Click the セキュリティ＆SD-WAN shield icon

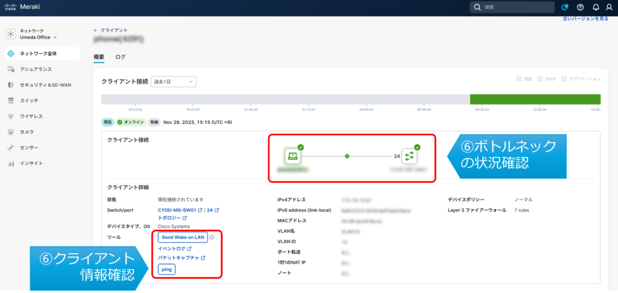(x=11, y=85)
